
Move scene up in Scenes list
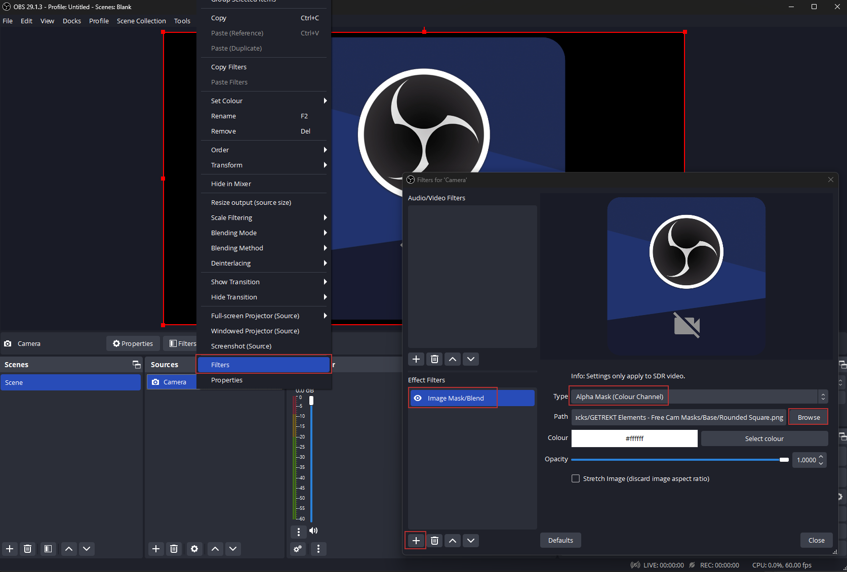click(69, 549)
